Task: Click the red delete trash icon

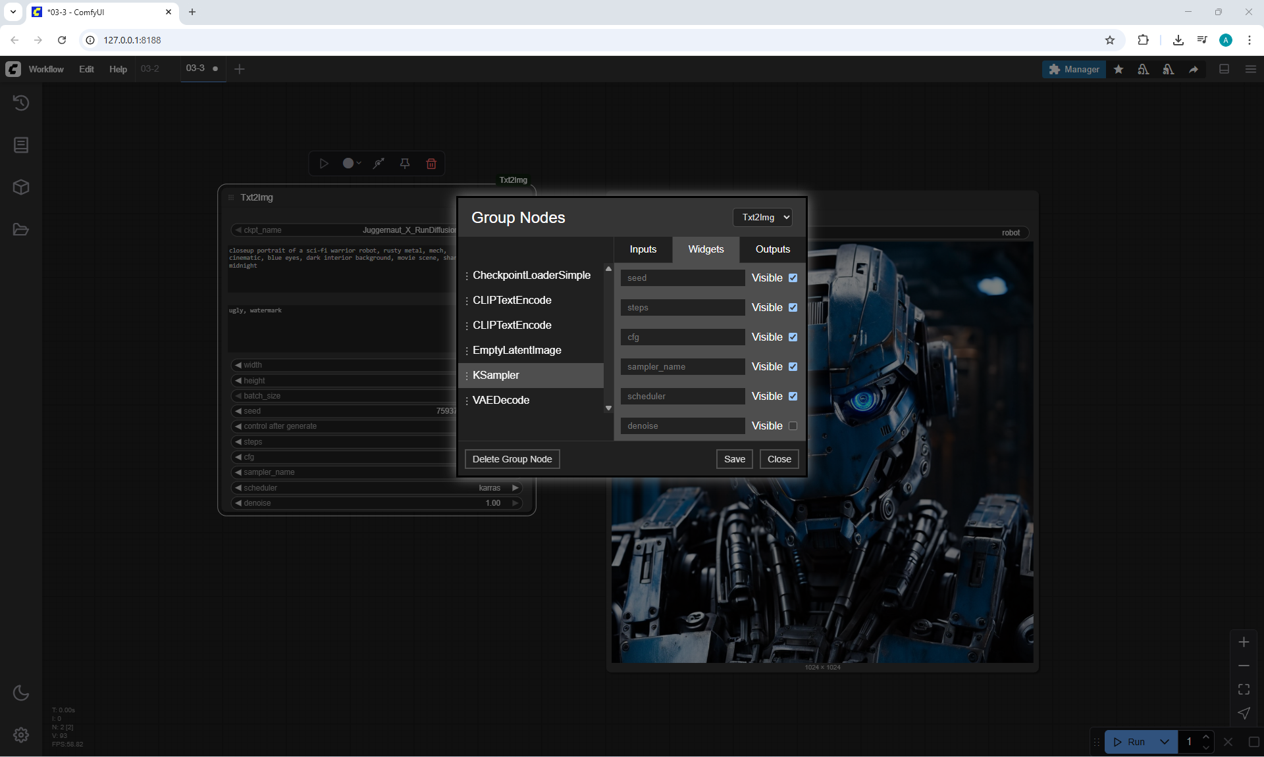Action: 431,164
